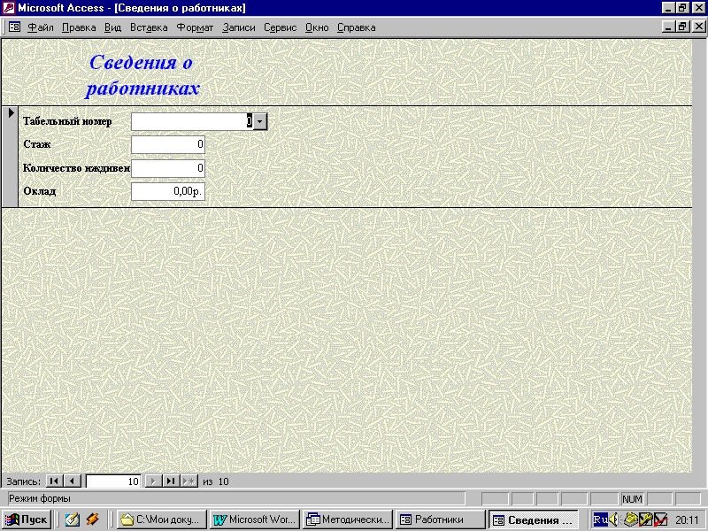This screenshot has width=708, height=531.
Task: Click the Режим формы status bar text
Action: [x=40, y=498]
